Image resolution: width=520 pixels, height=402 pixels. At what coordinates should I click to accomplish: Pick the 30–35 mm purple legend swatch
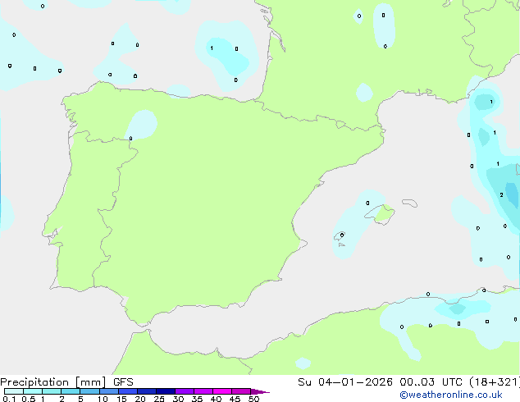point(185,391)
